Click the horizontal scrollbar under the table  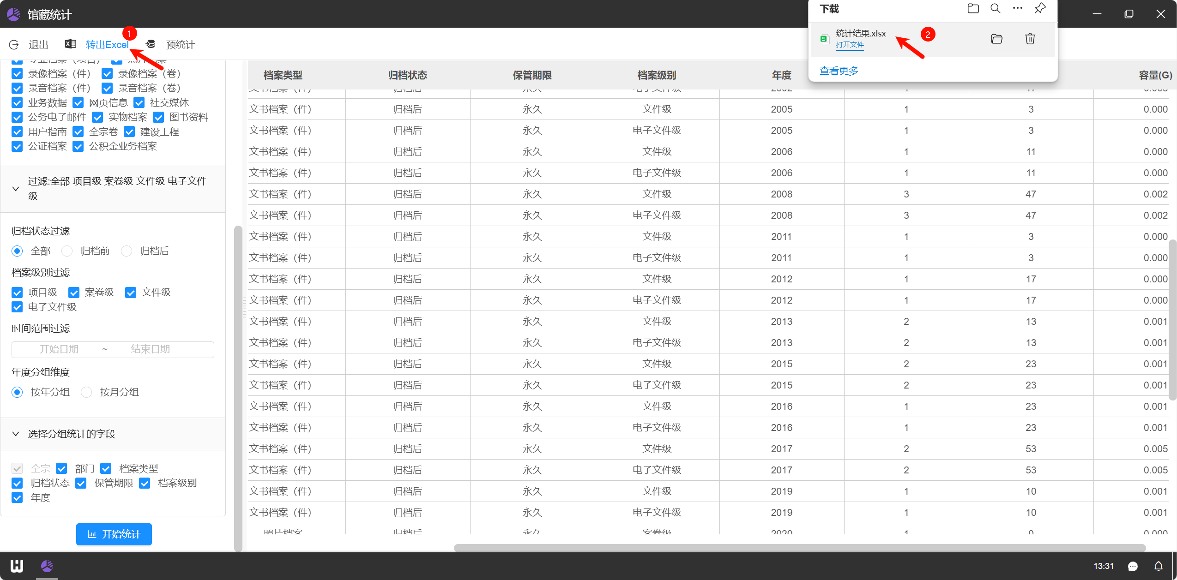click(799, 548)
